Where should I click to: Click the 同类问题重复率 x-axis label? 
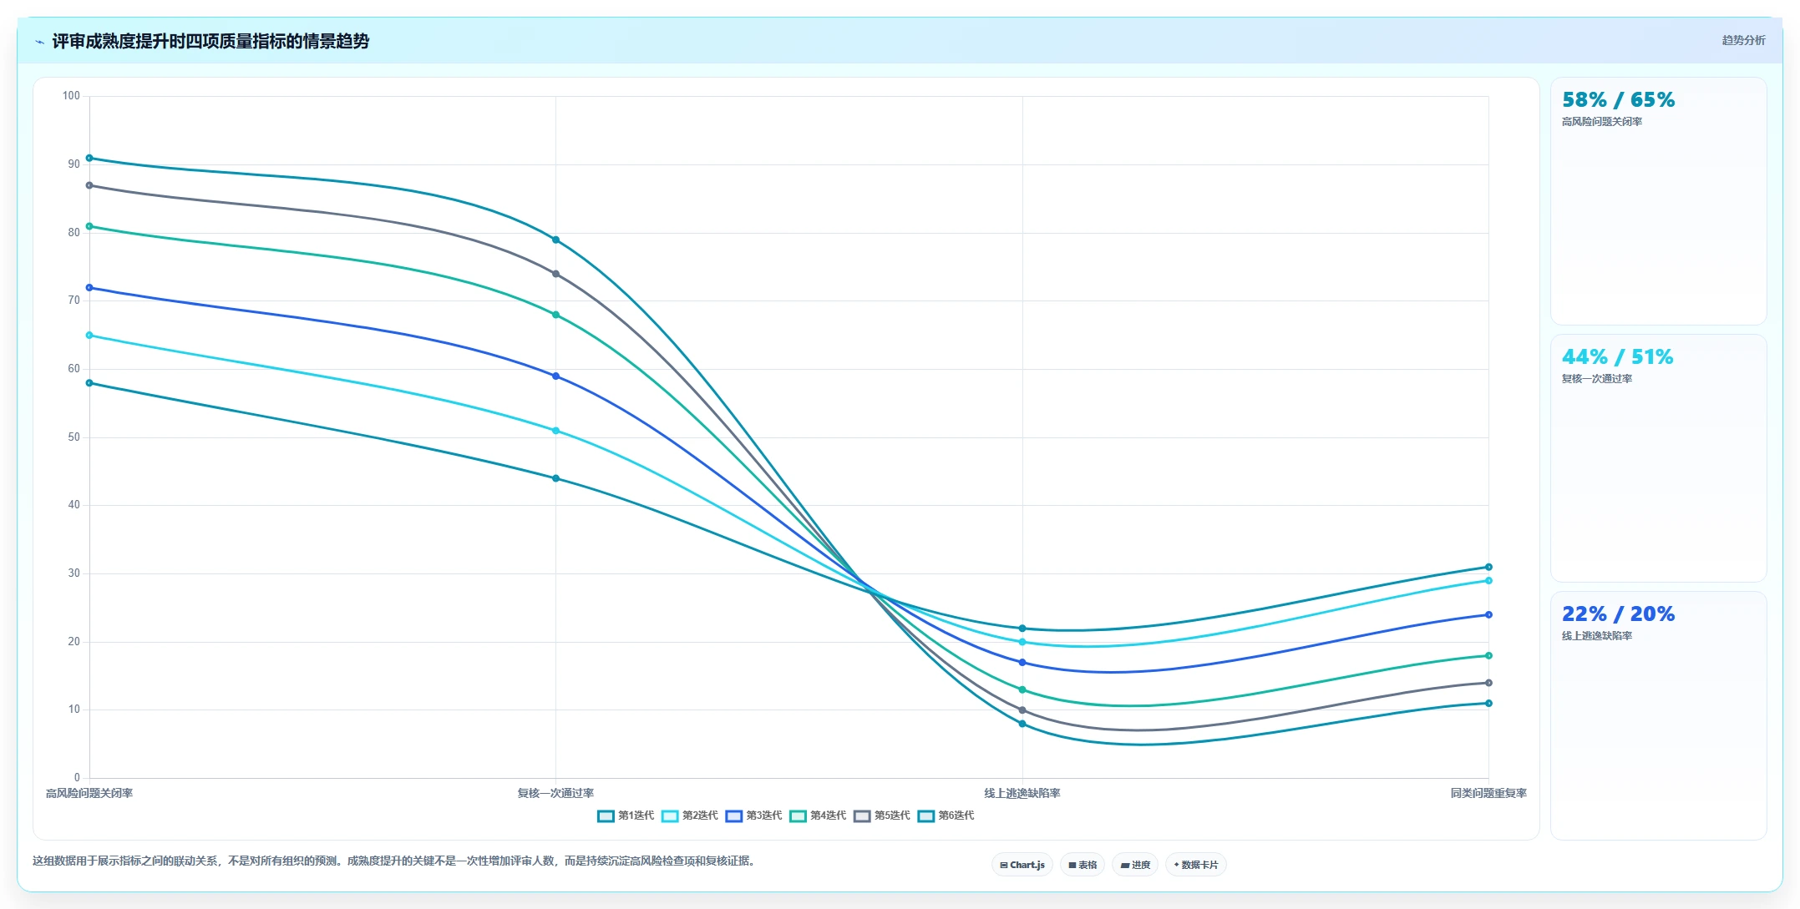tap(1488, 793)
